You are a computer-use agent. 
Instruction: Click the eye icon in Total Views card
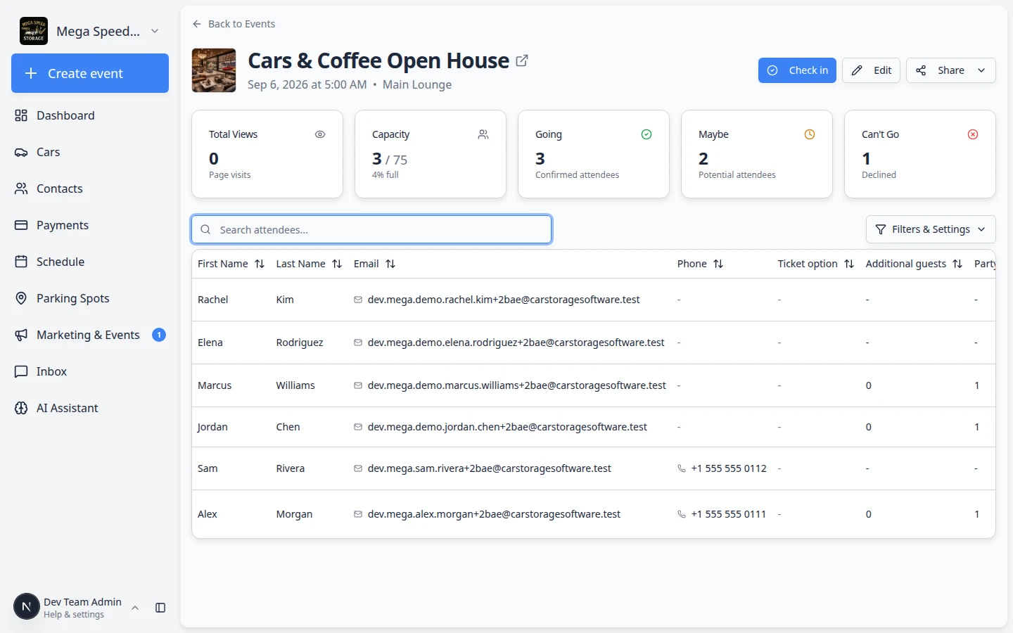(x=320, y=134)
